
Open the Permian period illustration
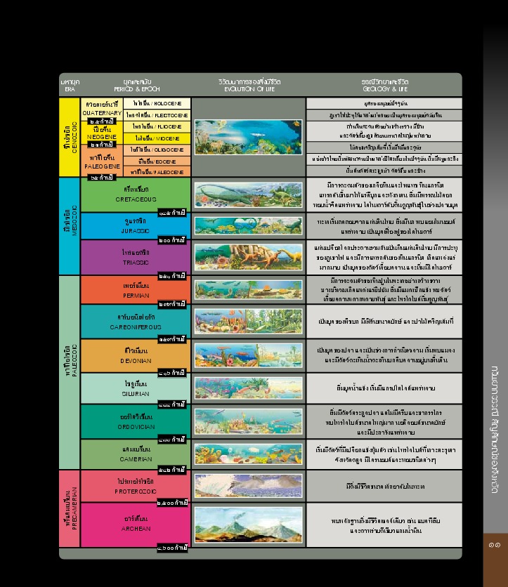click(x=249, y=289)
